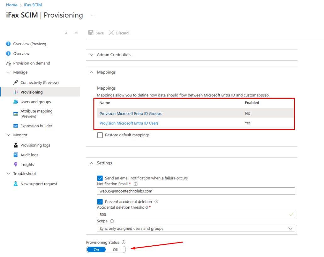Check the Restore default mappings checkbox

click(100, 135)
